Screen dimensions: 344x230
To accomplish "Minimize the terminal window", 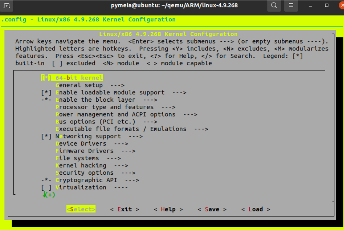I will click(x=310, y=6).
